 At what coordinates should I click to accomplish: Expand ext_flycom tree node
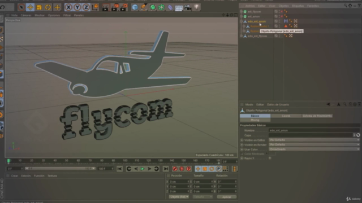pyautogui.click(x=242, y=11)
